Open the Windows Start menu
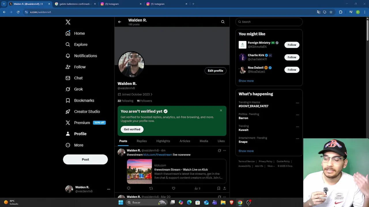Viewport: 369px width, 207px height. coord(121,202)
